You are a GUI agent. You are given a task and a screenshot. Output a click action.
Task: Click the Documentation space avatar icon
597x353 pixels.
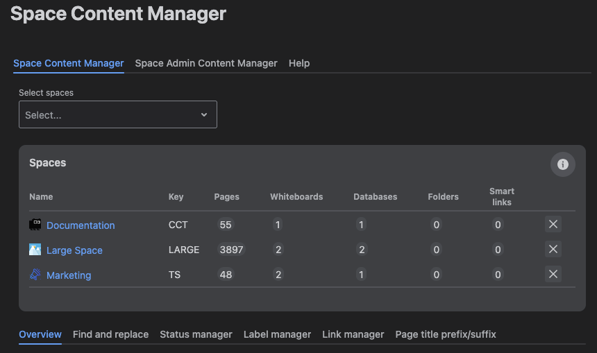click(35, 225)
